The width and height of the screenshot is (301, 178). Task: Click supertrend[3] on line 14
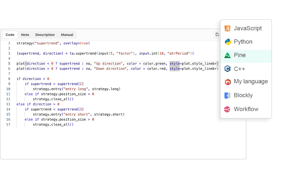tap(70, 109)
